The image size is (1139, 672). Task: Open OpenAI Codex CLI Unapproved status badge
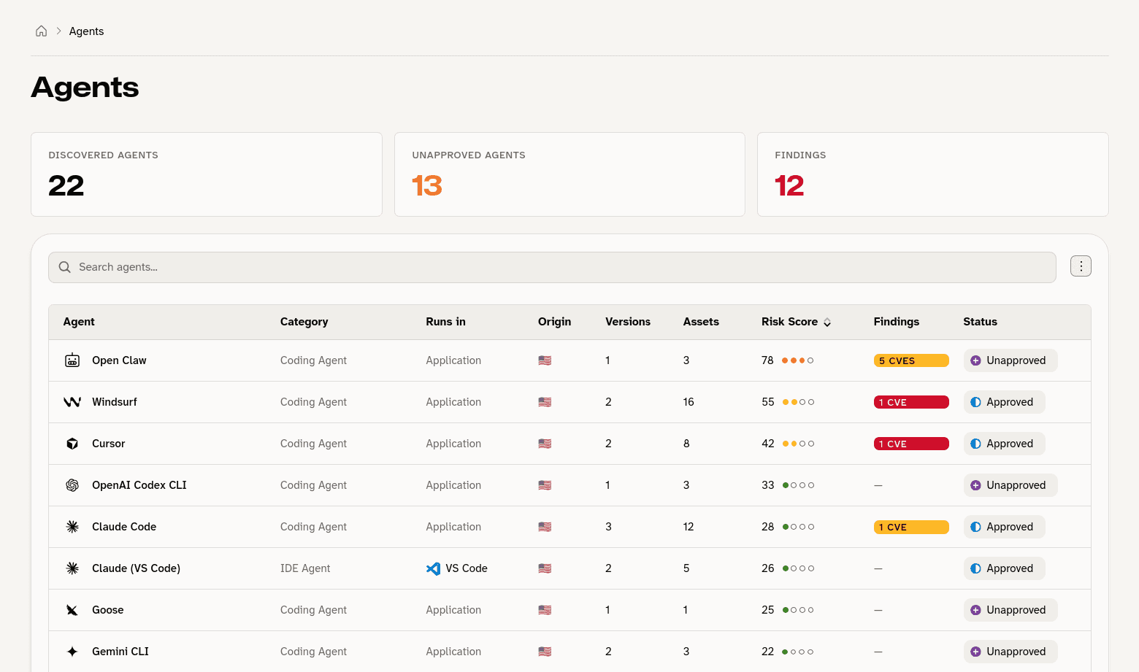(x=1010, y=485)
